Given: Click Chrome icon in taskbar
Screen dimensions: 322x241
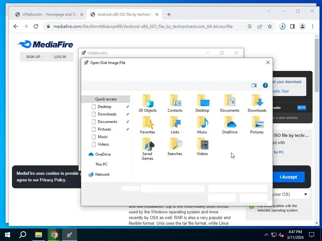Looking at the screenshot, I should (x=54, y=235).
